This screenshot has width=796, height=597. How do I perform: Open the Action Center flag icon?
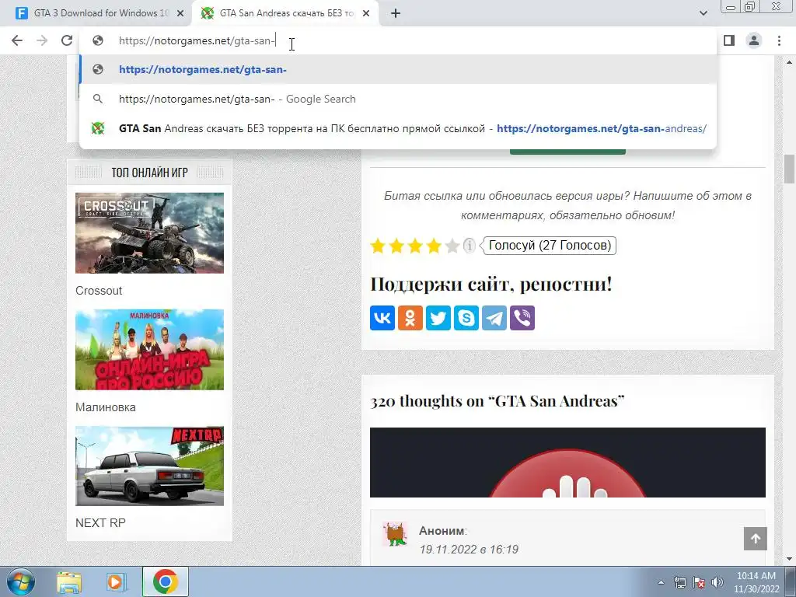point(699,582)
